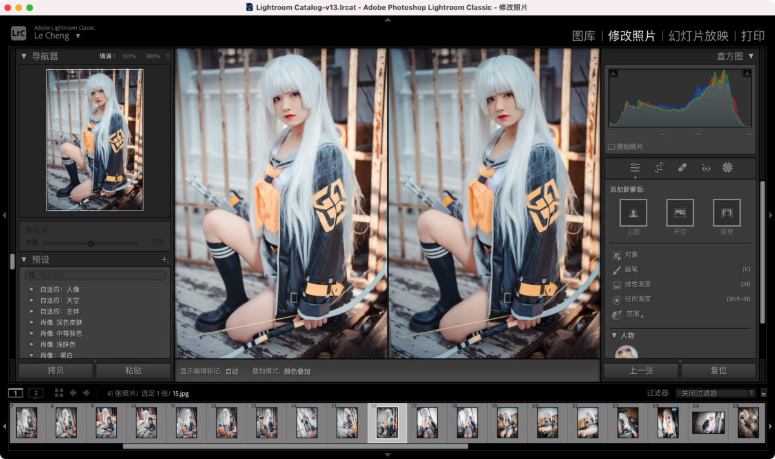Toggle the 原始照片 checkbox
The height and width of the screenshot is (459, 775).
pyautogui.click(x=612, y=147)
